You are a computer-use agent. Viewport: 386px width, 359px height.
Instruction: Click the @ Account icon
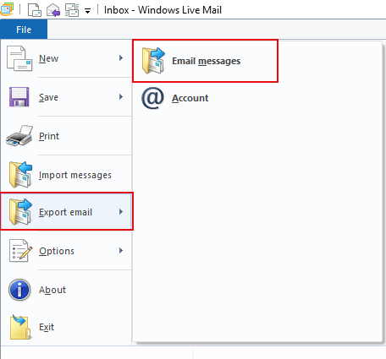152,98
